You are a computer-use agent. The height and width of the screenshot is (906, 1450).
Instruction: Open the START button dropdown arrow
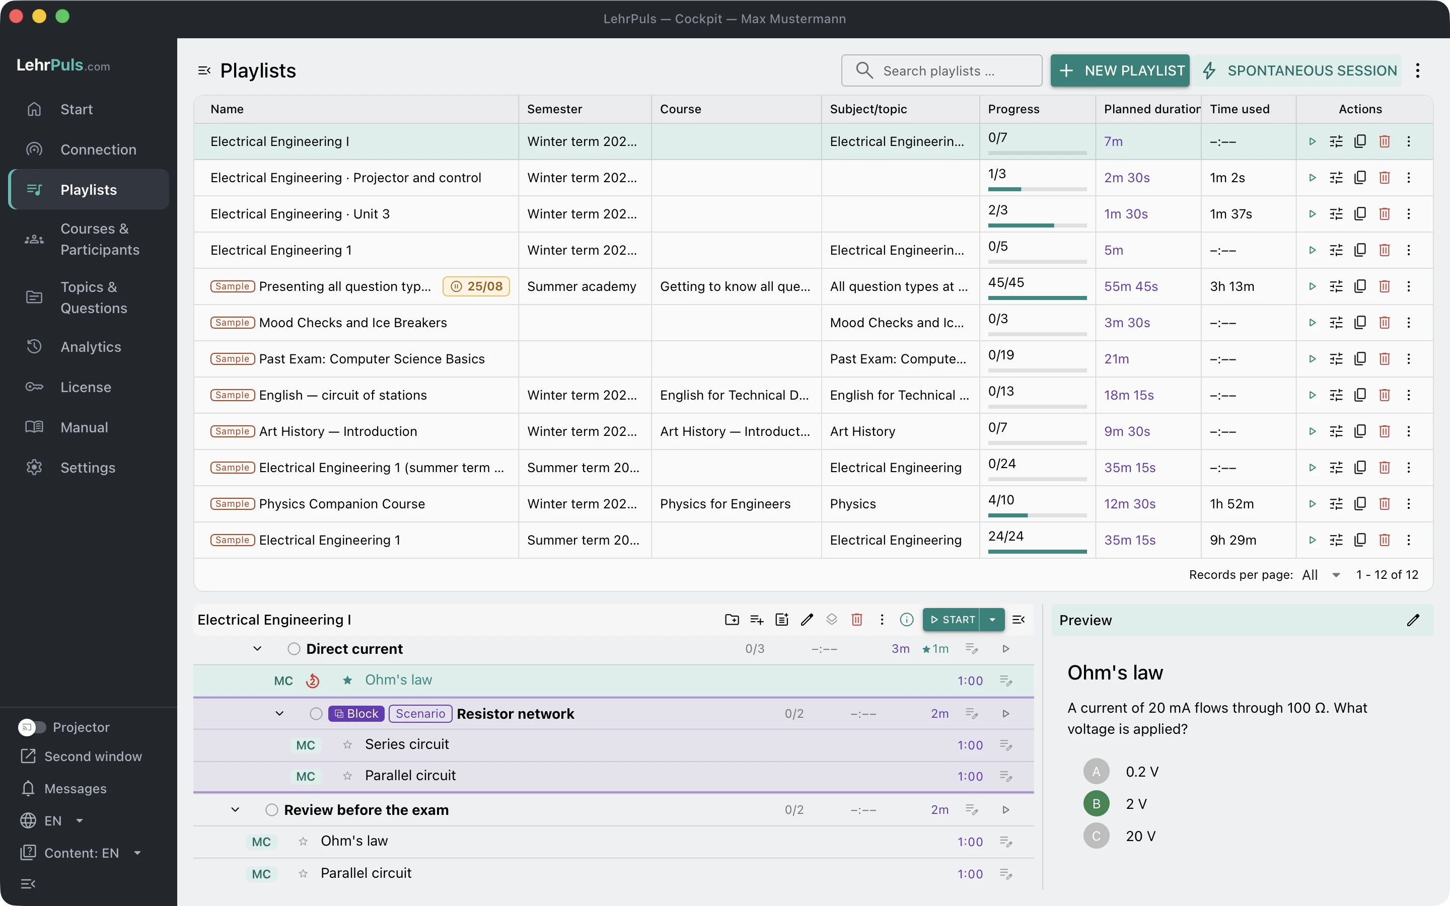click(992, 620)
